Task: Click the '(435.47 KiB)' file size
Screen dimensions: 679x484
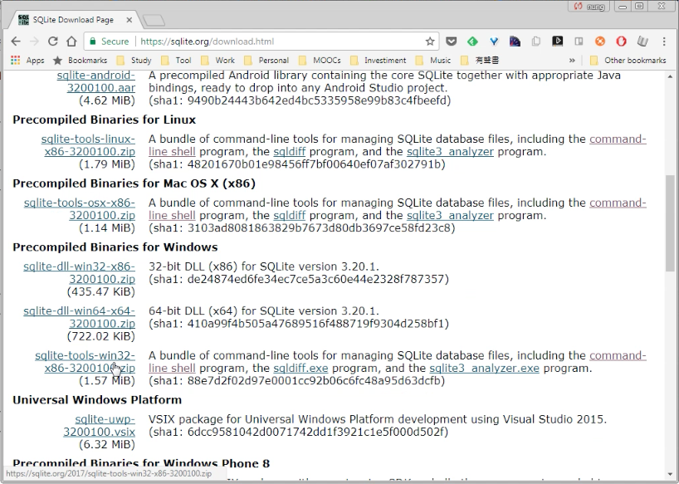Action: (x=101, y=291)
